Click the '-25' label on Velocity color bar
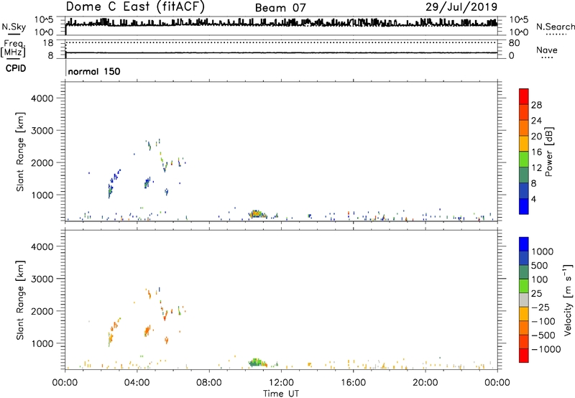The image size is (575, 398). pyautogui.click(x=540, y=307)
